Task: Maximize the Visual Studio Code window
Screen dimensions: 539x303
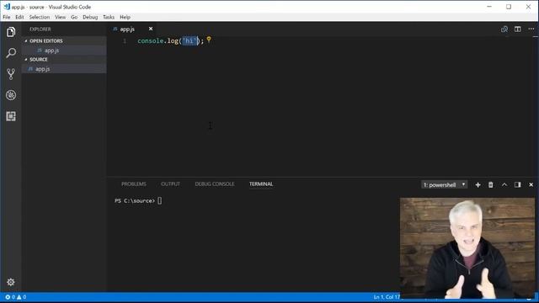Action: point(509,7)
